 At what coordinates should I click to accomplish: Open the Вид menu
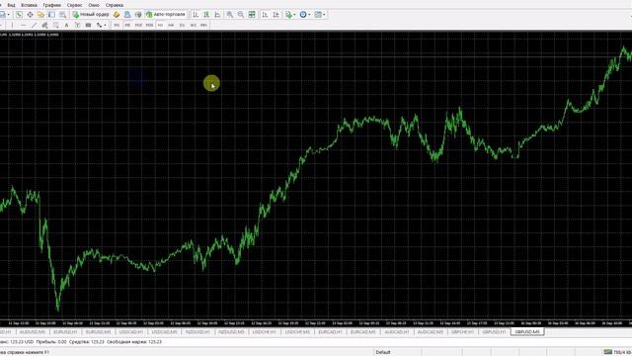click(11, 5)
